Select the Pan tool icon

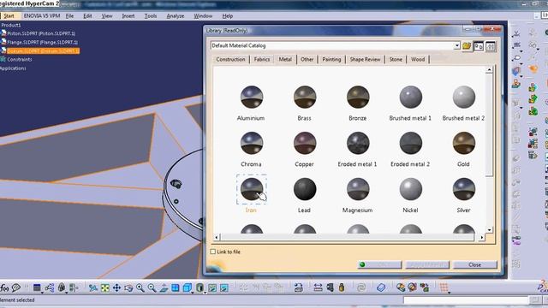116,287
